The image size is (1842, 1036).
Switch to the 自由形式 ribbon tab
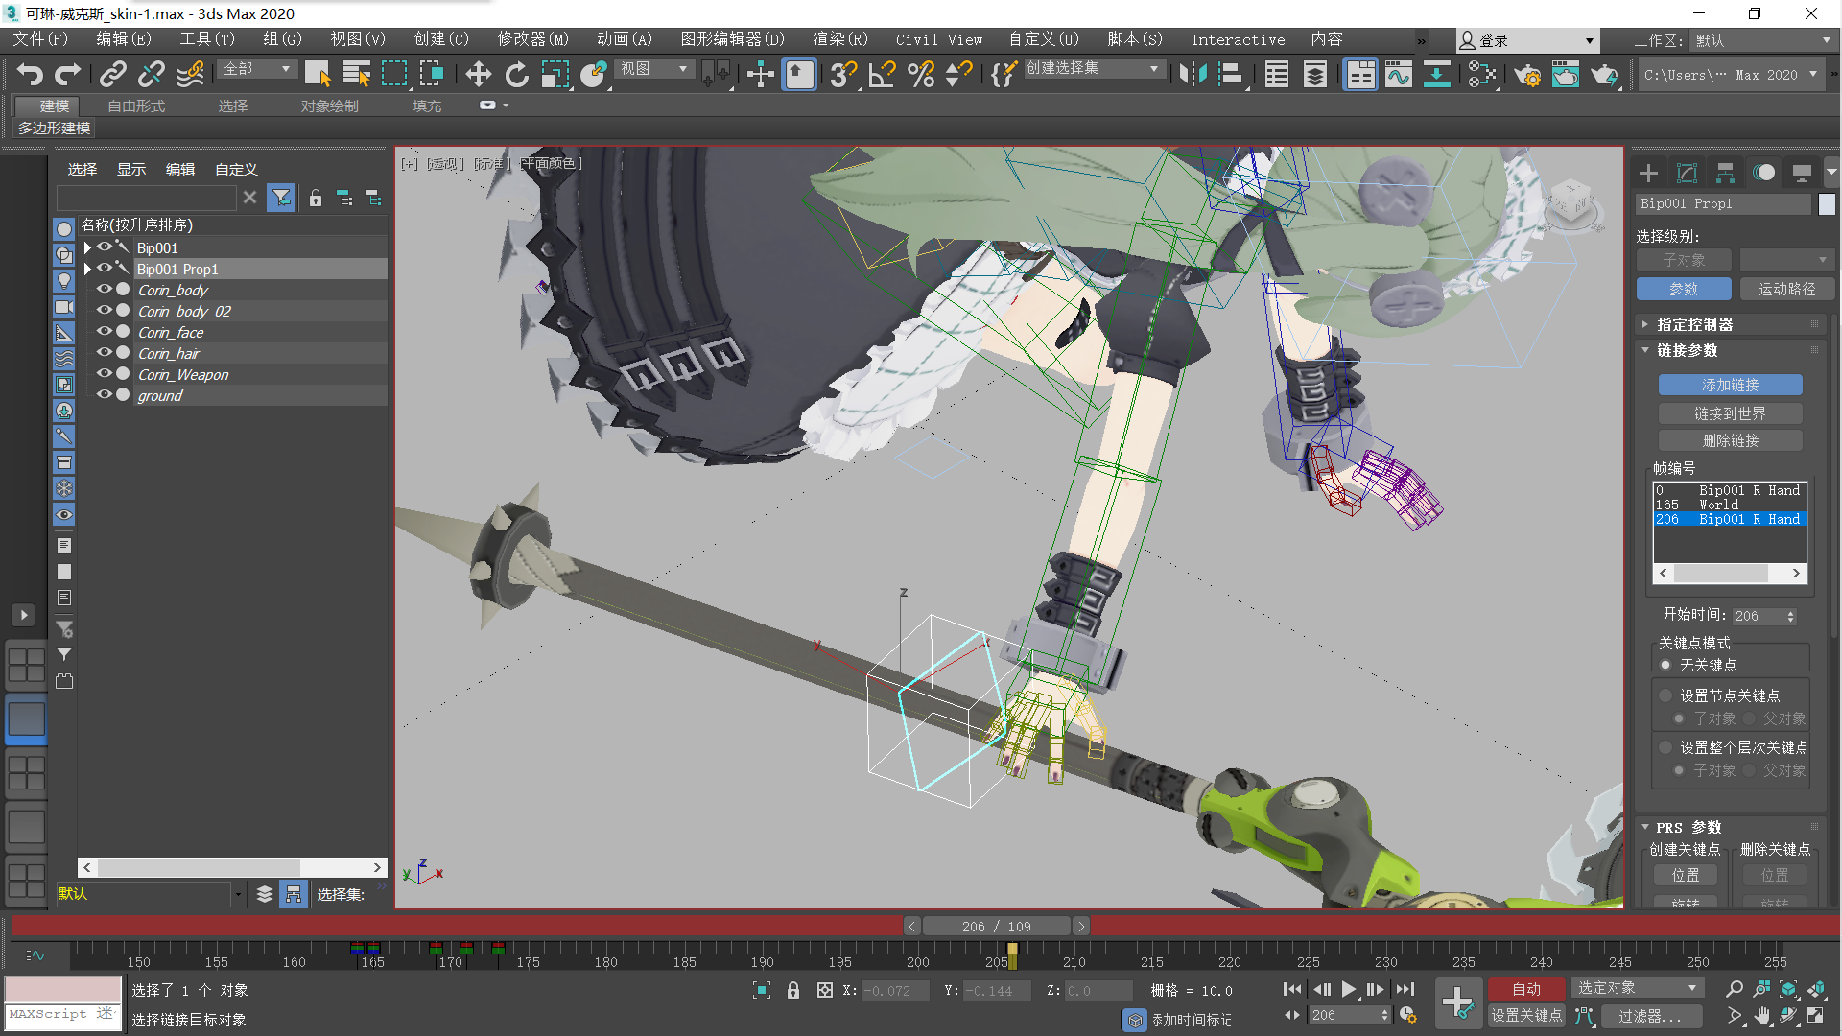(136, 106)
